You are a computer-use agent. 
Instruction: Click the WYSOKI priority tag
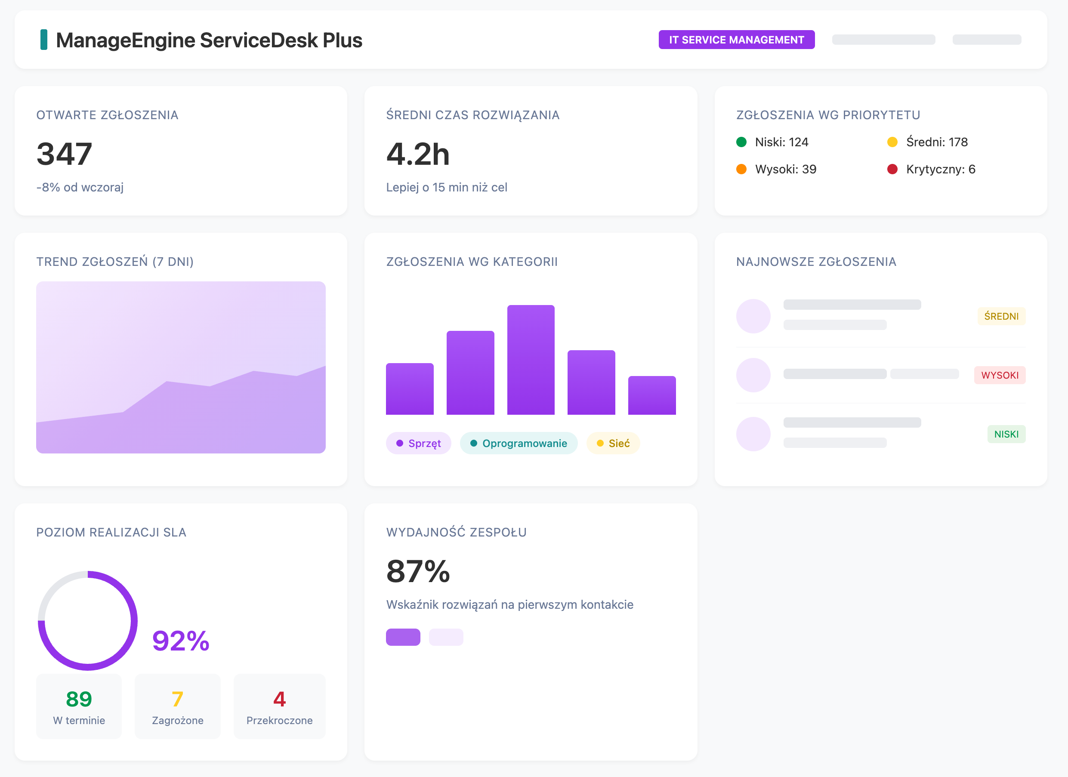pos(999,375)
